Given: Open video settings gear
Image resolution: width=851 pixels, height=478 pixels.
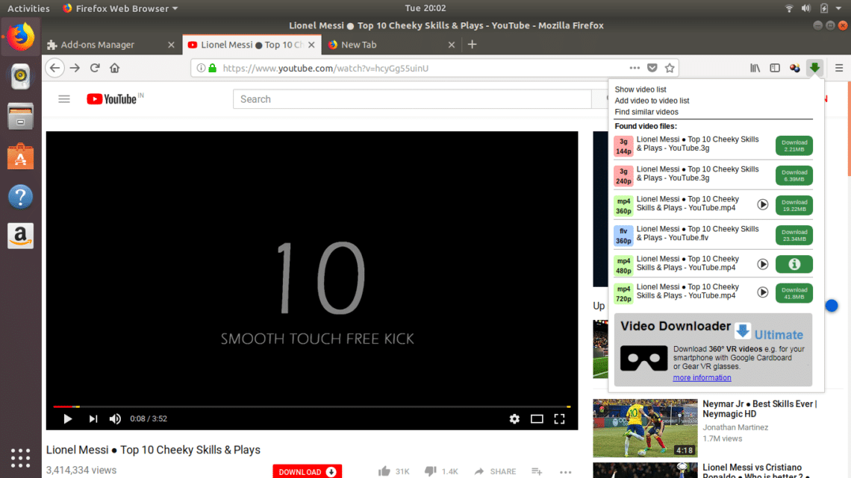Looking at the screenshot, I should click(514, 418).
